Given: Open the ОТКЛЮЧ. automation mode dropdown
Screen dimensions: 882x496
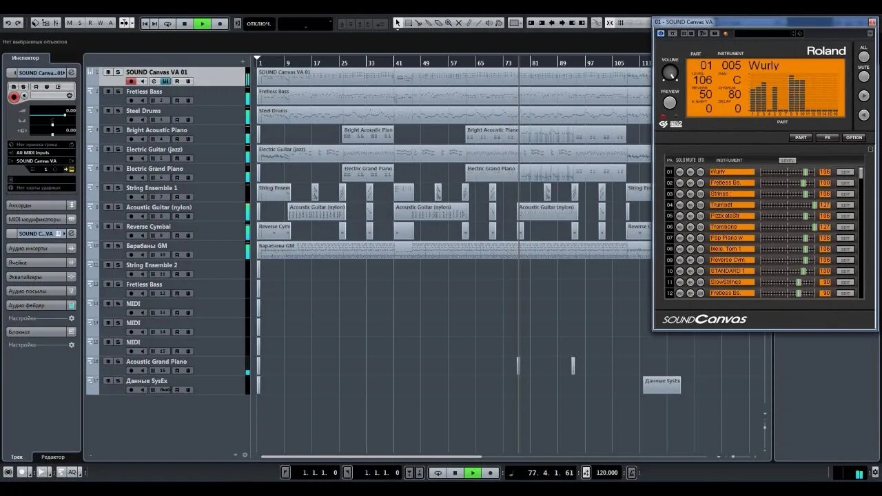Looking at the screenshot, I should (x=260, y=23).
